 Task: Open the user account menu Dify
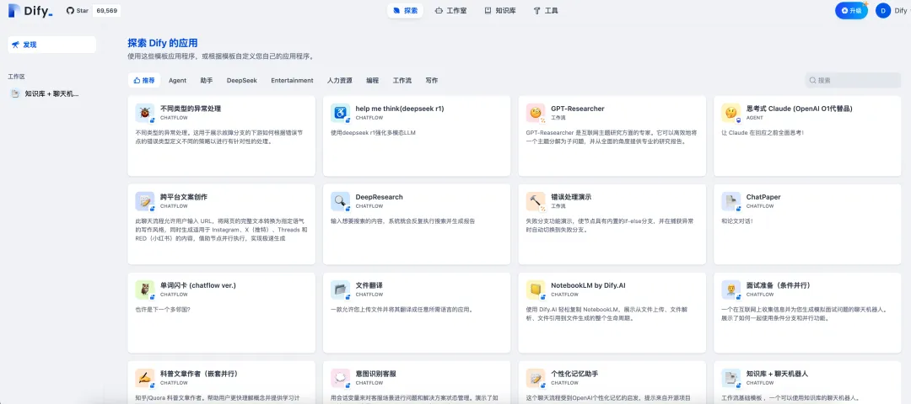pyautogui.click(x=891, y=11)
